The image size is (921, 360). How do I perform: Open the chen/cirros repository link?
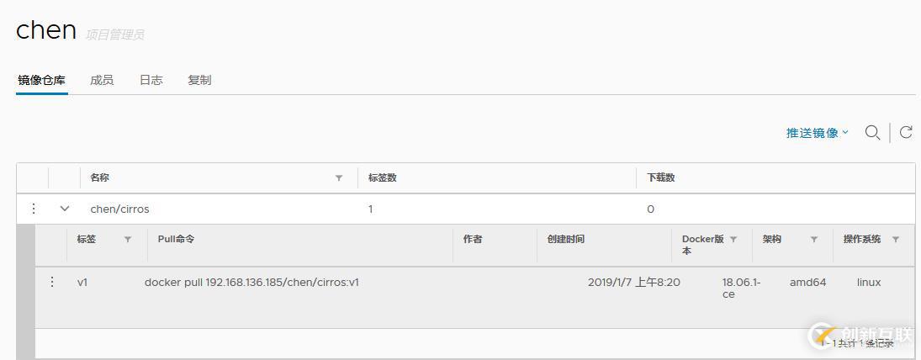[119, 209]
